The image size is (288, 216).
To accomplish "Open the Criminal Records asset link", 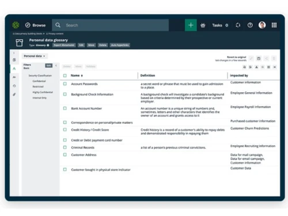I will [x=83, y=147].
